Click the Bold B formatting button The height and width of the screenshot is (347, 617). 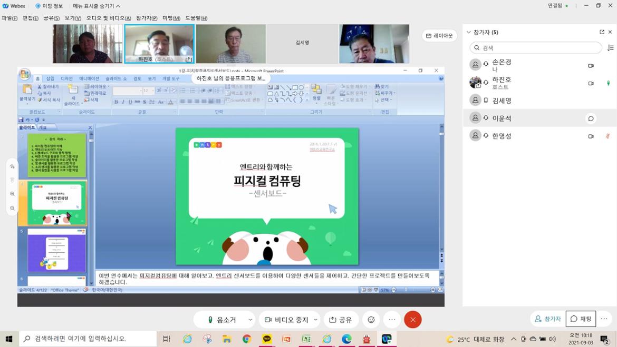[x=116, y=102]
